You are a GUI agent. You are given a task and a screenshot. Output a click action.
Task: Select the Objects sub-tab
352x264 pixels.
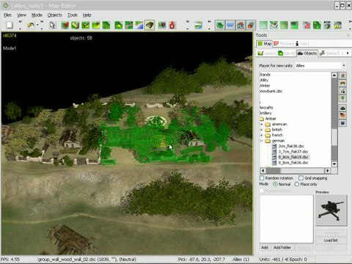[x=307, y=53]
